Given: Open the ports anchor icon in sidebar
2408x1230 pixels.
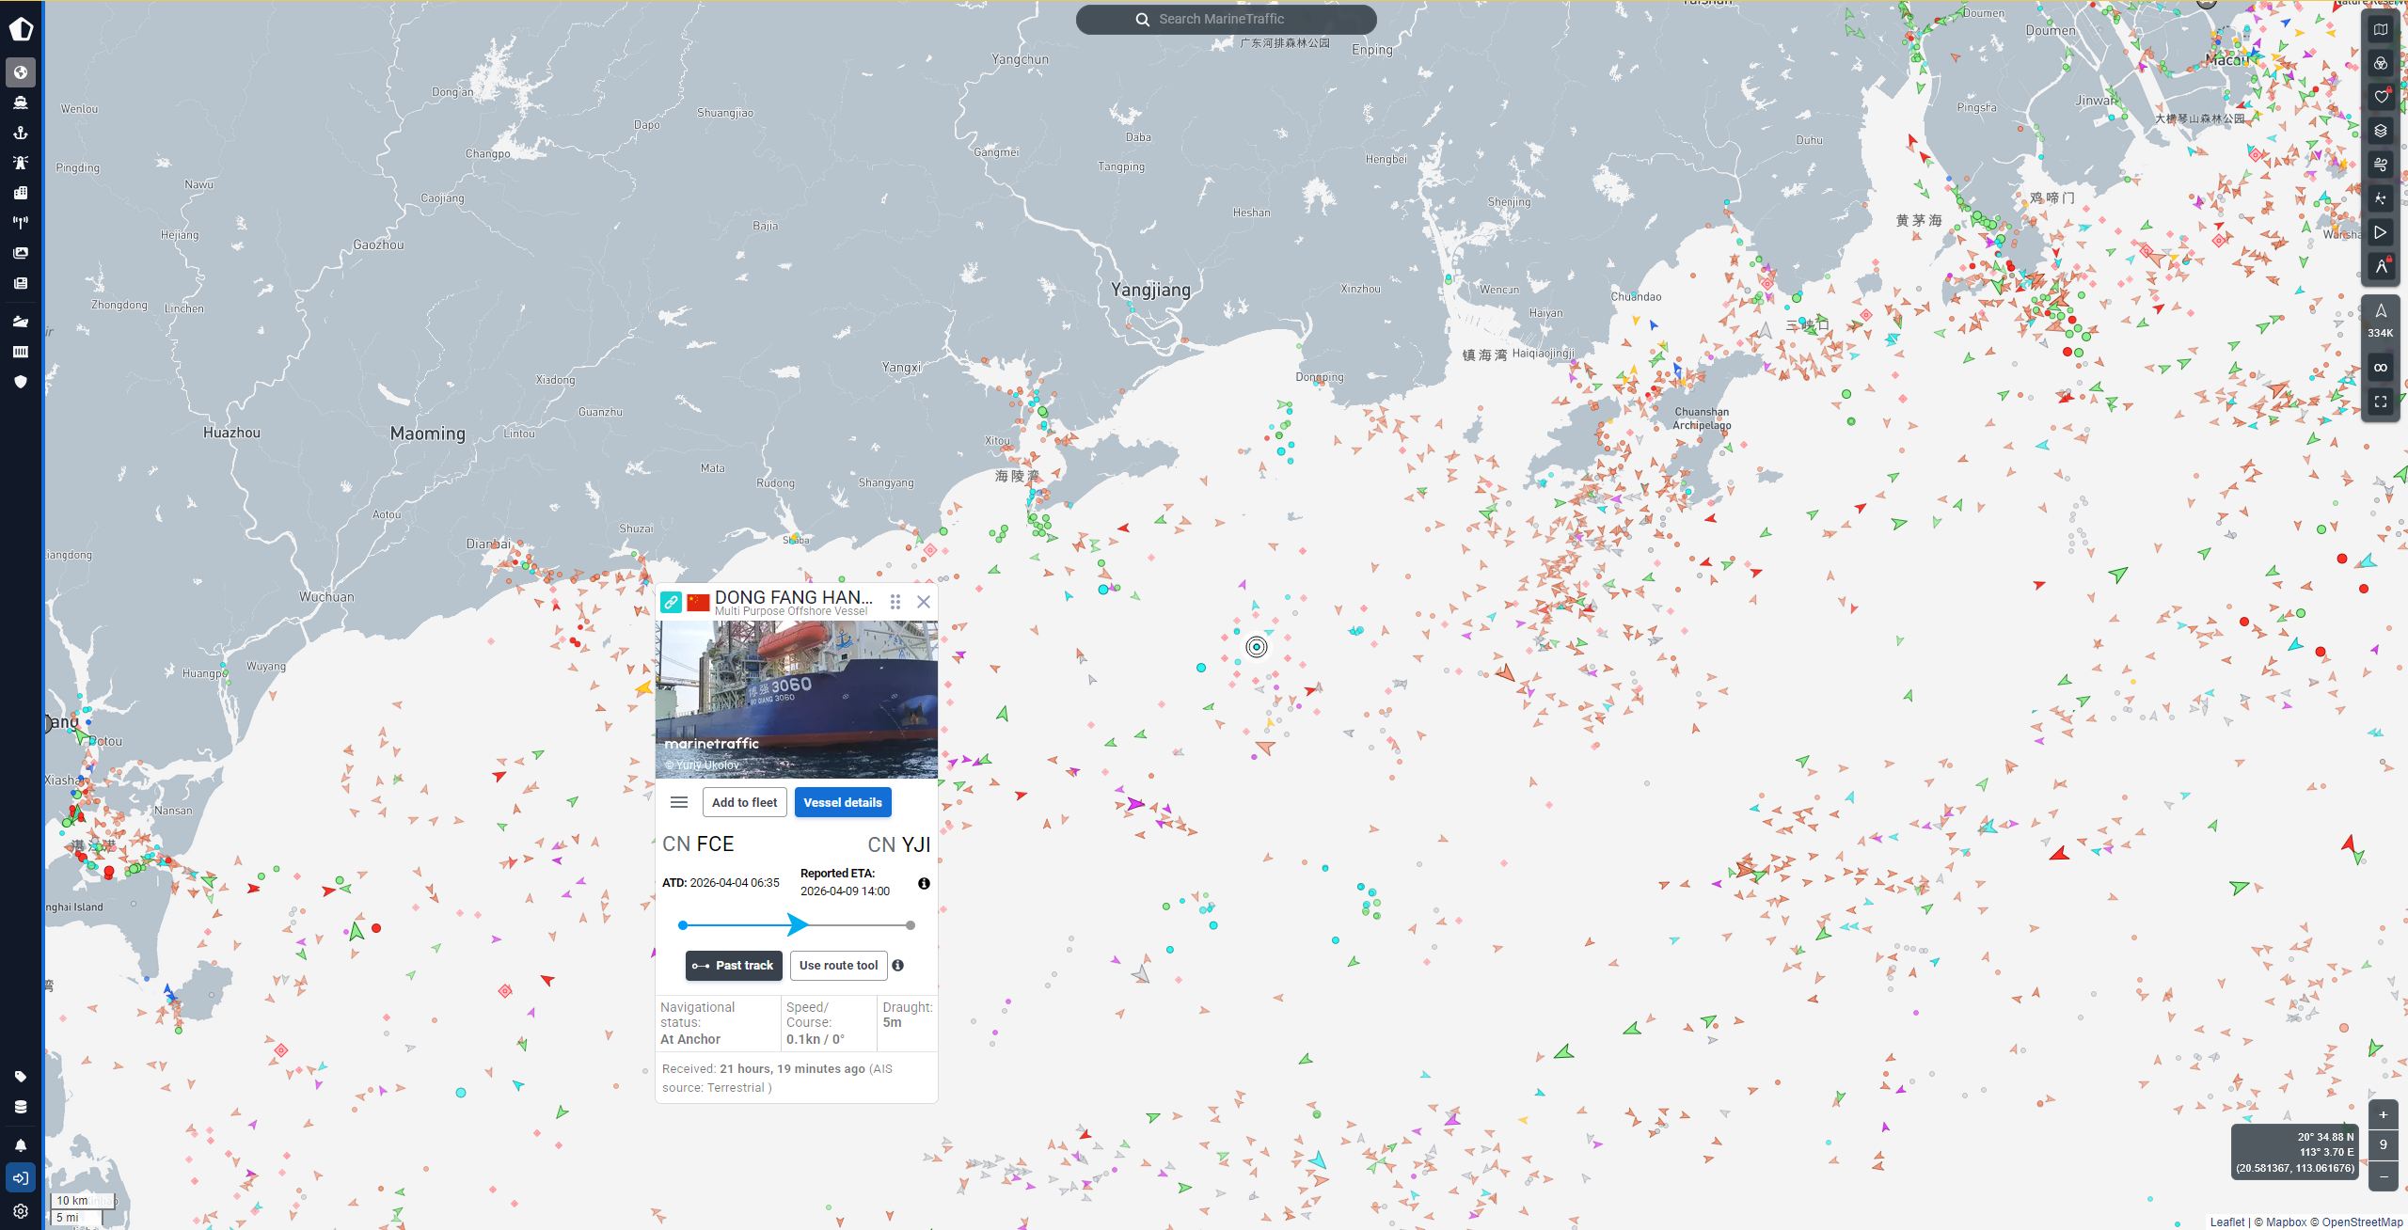Looking at the screenshot, I should tap(21, 133).
